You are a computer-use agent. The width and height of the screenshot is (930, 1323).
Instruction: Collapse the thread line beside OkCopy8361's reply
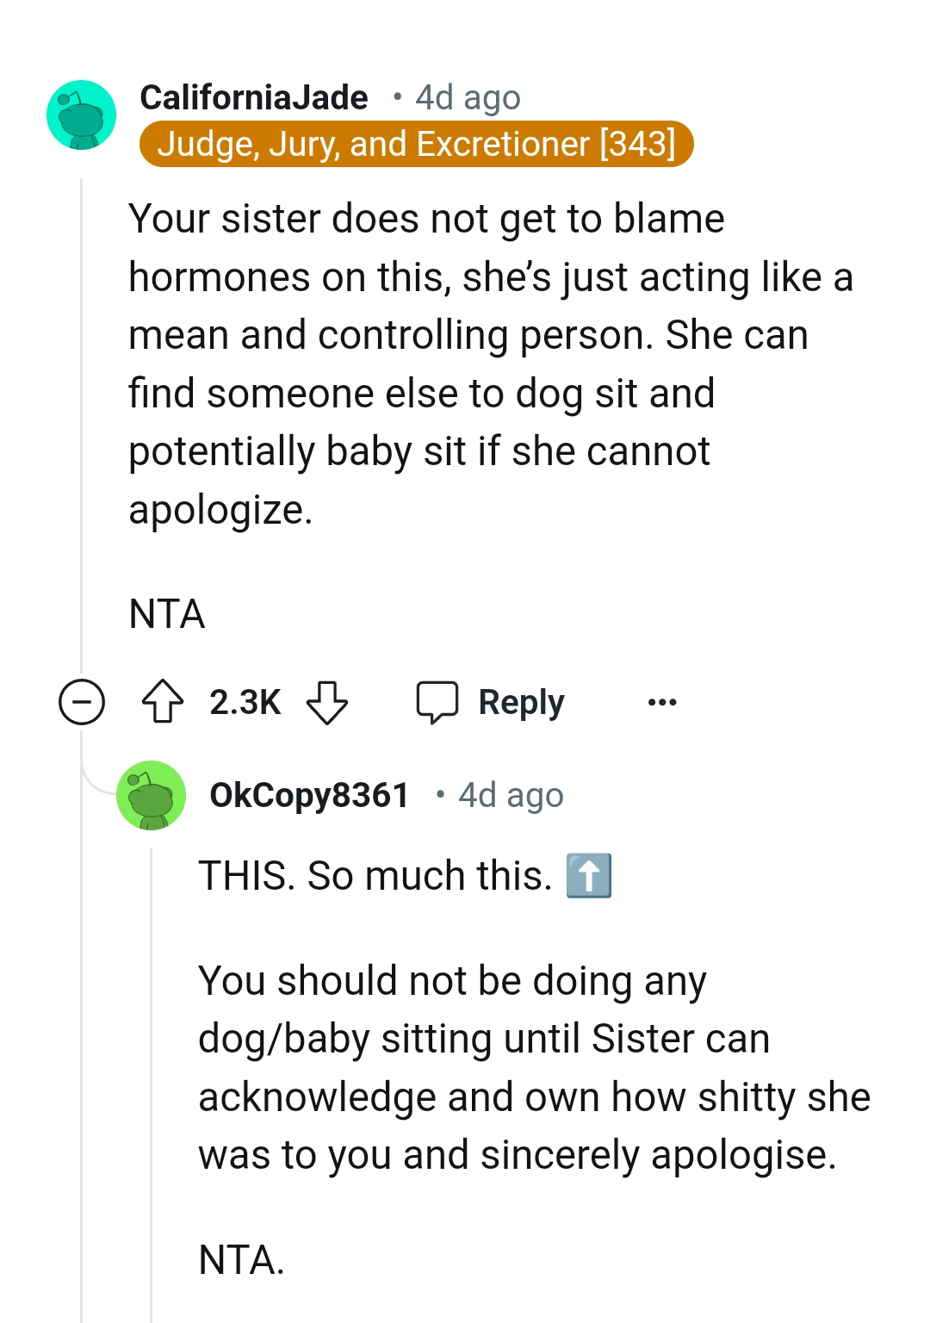[152, 1077]
